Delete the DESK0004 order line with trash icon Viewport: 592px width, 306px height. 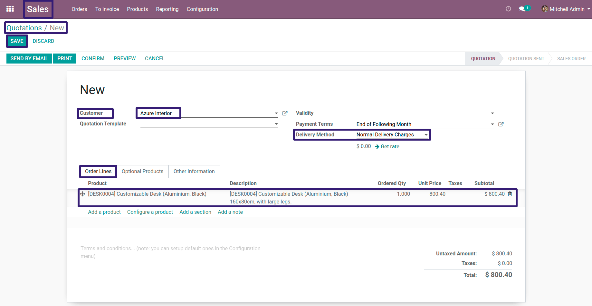click(x=510, y=194)
